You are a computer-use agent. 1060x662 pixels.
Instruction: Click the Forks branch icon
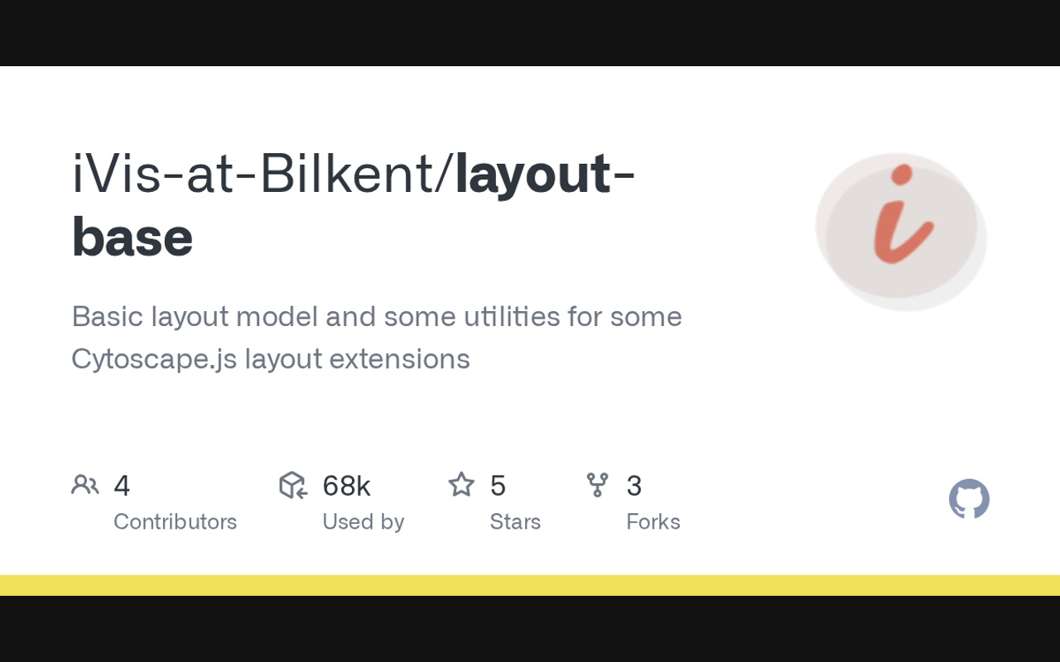point(597,485)
